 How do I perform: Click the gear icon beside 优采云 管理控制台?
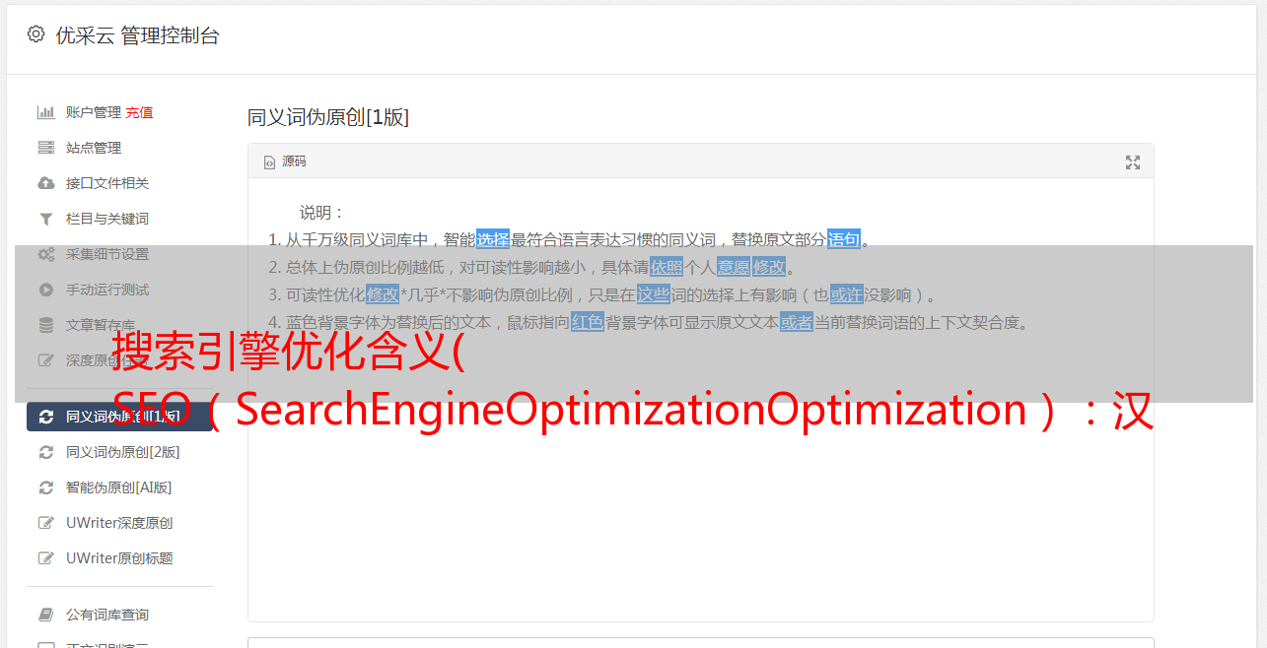[35, 34]
